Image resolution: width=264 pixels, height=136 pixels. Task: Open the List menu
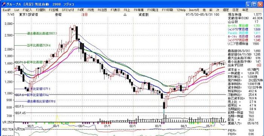tap(17, 10)
